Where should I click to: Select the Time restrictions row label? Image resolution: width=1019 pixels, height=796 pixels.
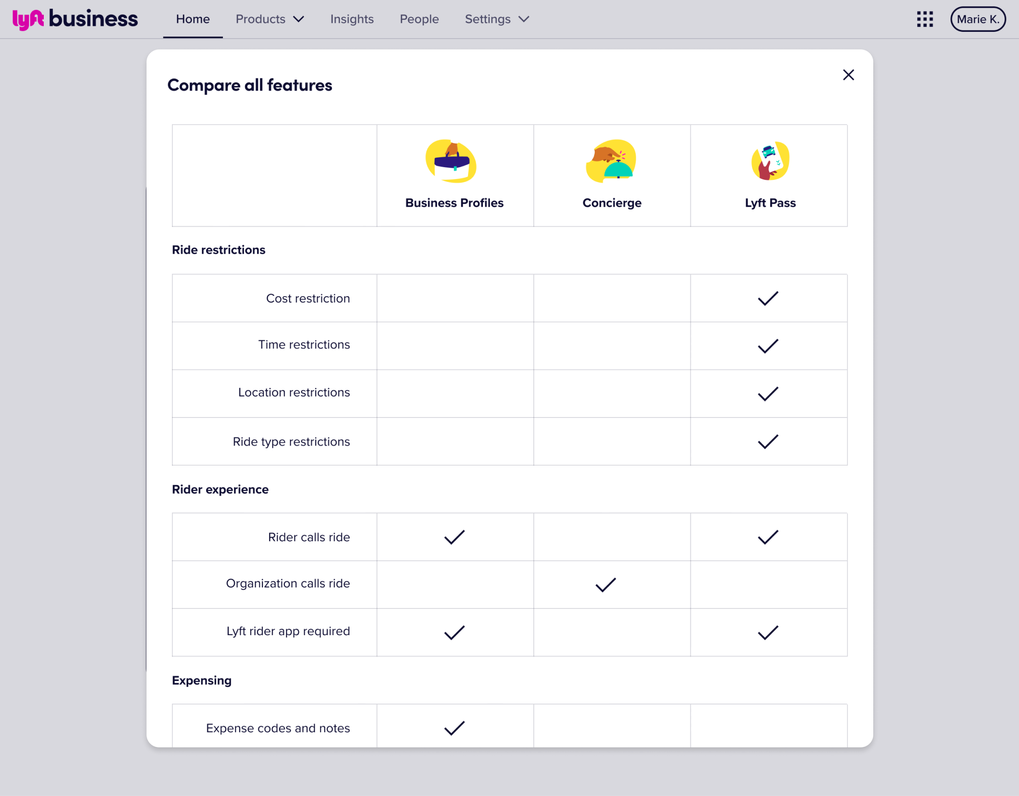[304, 345]
